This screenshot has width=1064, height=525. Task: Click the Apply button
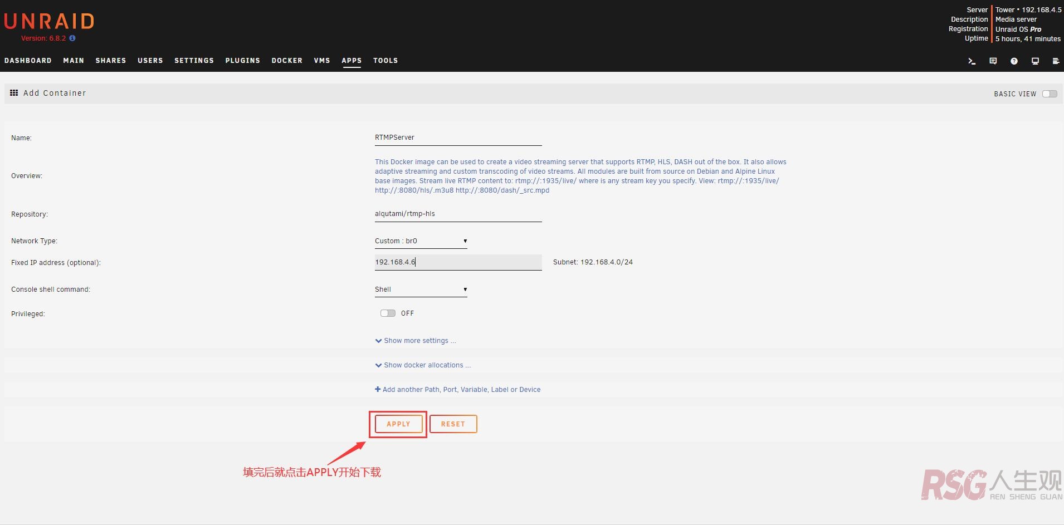point(398,424)
